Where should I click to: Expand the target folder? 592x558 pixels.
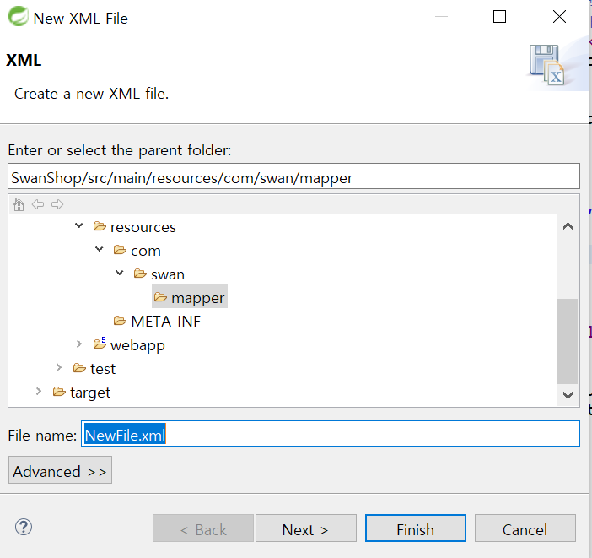click(39, 392)
